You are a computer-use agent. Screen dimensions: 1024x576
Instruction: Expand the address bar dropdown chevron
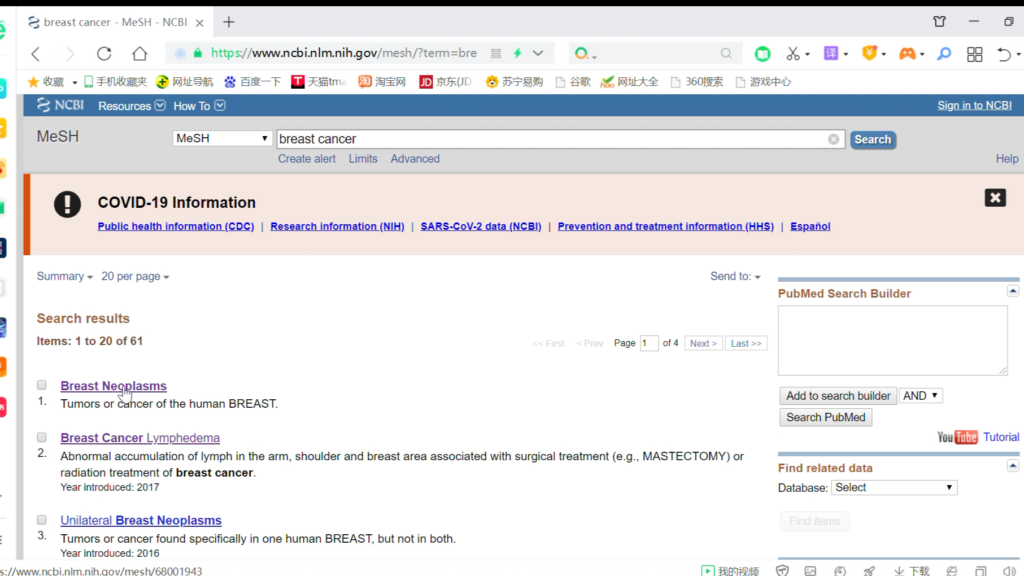coord(538,53)
